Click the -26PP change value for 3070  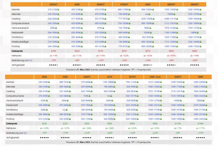[x=110, y=133]
